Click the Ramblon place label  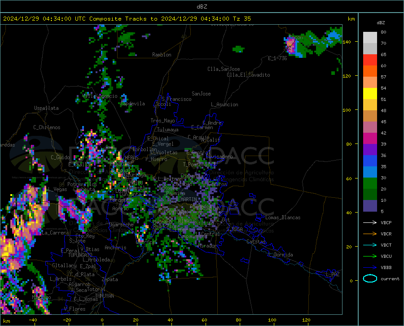tap(162, 55)
